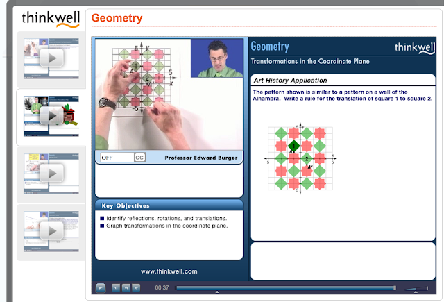Click the fast-forward button in player controls
The width and height of the screenshot is (444, 302).
point(136,288)
